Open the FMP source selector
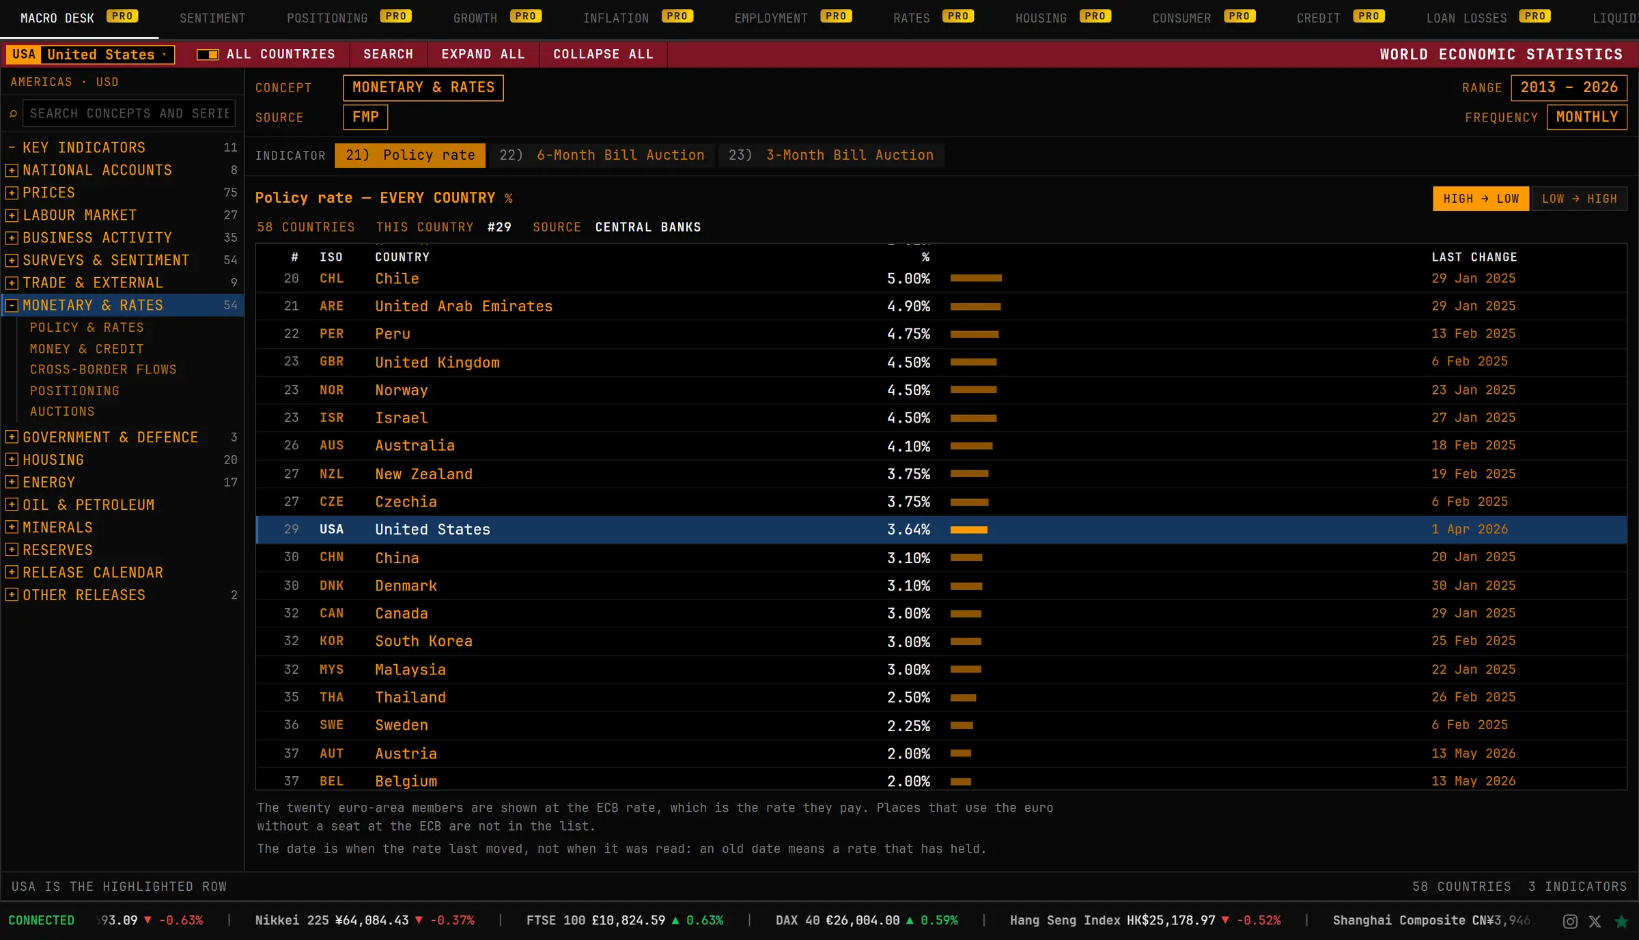Image resolution: width=1639 pixels, height=940 pixels. [x=365, y=117]
